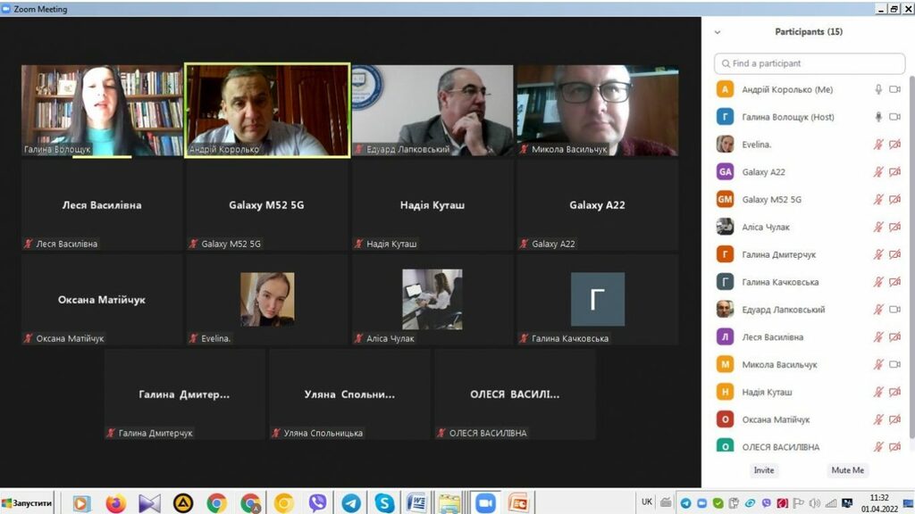Click camera icon next to Едуард Лапковський
915x514 pixels.
click(x=894, y=310)
